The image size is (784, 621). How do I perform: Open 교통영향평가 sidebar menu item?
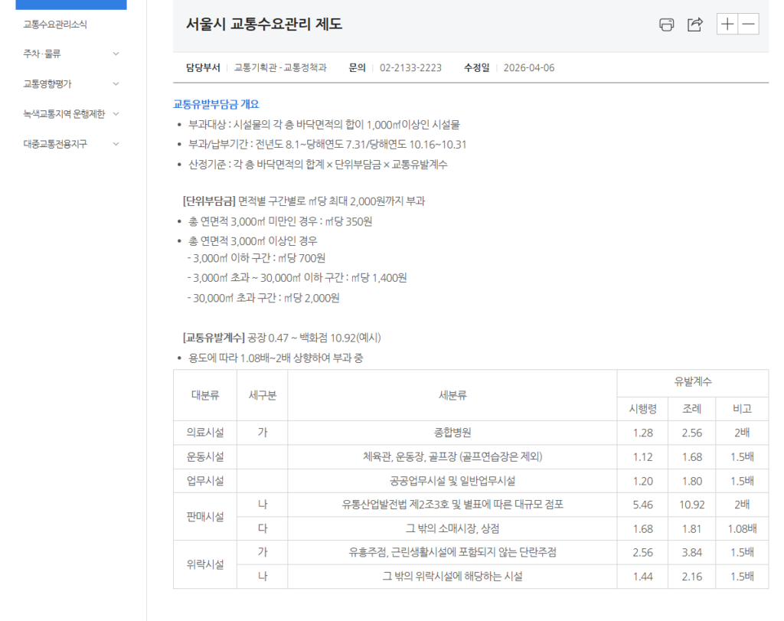click(x=47, y=83)
